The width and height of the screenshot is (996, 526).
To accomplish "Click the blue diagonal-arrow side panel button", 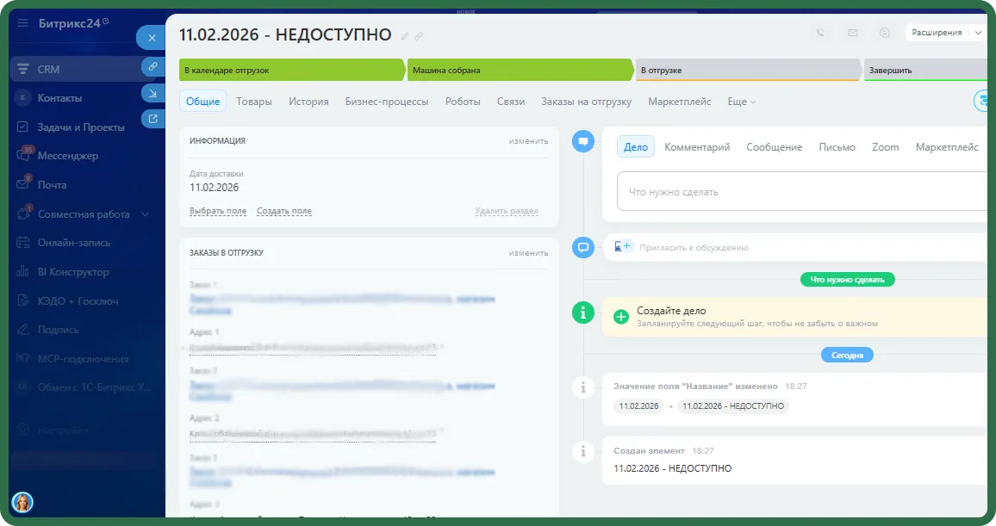I will [x=153, y=93].
